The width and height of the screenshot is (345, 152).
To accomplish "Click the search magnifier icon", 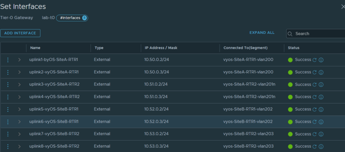I will (x=290, y=34).
